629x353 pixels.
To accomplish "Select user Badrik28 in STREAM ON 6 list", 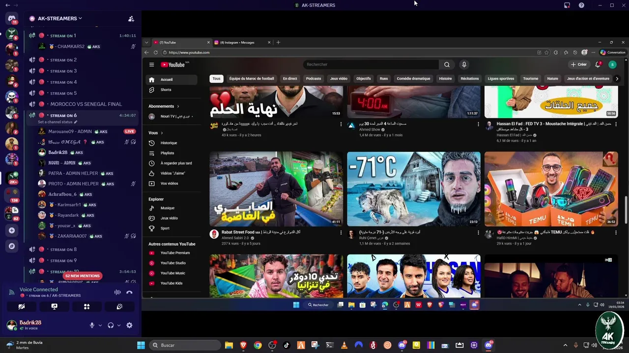I will (x=58, y=152).
